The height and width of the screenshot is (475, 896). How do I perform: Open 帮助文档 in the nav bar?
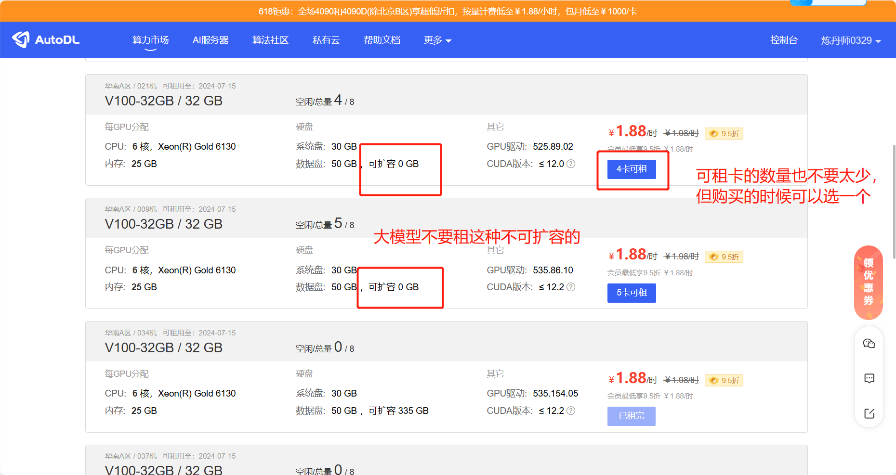pyautogui.click(x=382, y=40)
